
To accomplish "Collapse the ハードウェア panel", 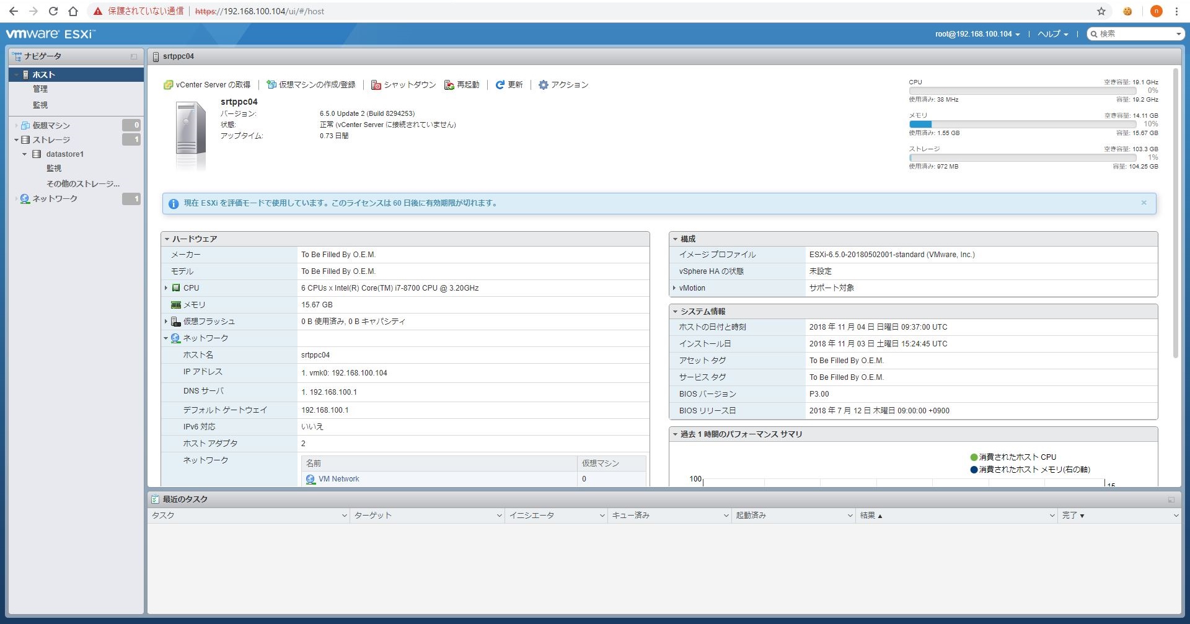I will tap(167, 239).
